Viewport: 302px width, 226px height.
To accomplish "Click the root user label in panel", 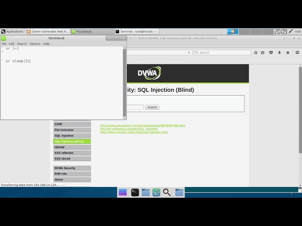I will pyautogui.click(x=298, y=32).
